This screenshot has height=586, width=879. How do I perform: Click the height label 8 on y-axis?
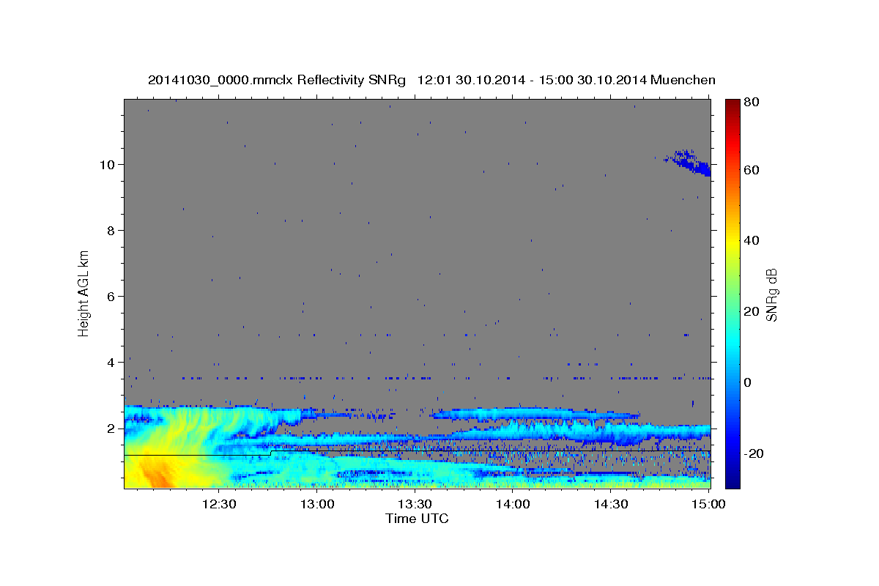coord(111,231)
